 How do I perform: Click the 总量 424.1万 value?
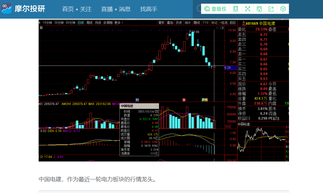pyautogui.click(x=261, y=98)
